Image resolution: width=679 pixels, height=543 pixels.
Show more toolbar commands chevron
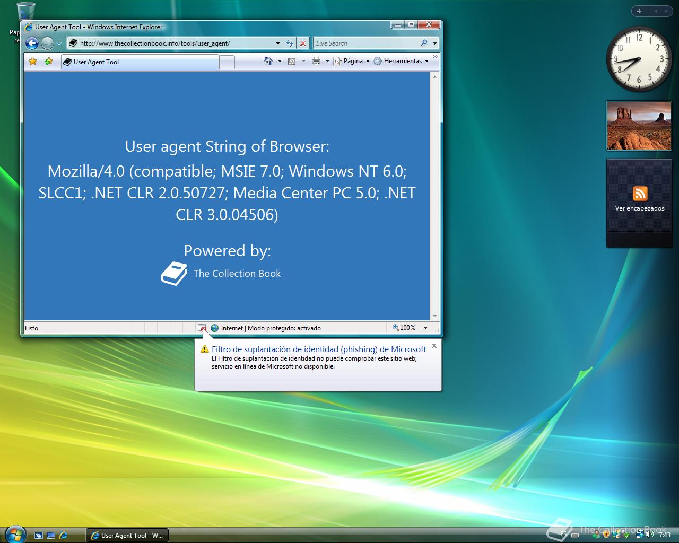click(x=436, y=56)
